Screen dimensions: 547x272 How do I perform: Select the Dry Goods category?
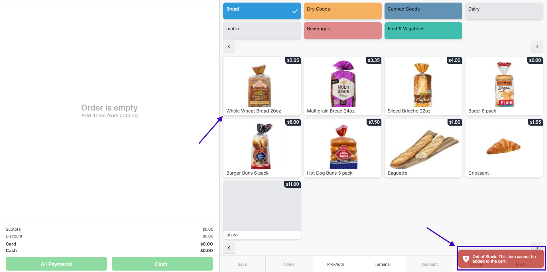(342, 11)
